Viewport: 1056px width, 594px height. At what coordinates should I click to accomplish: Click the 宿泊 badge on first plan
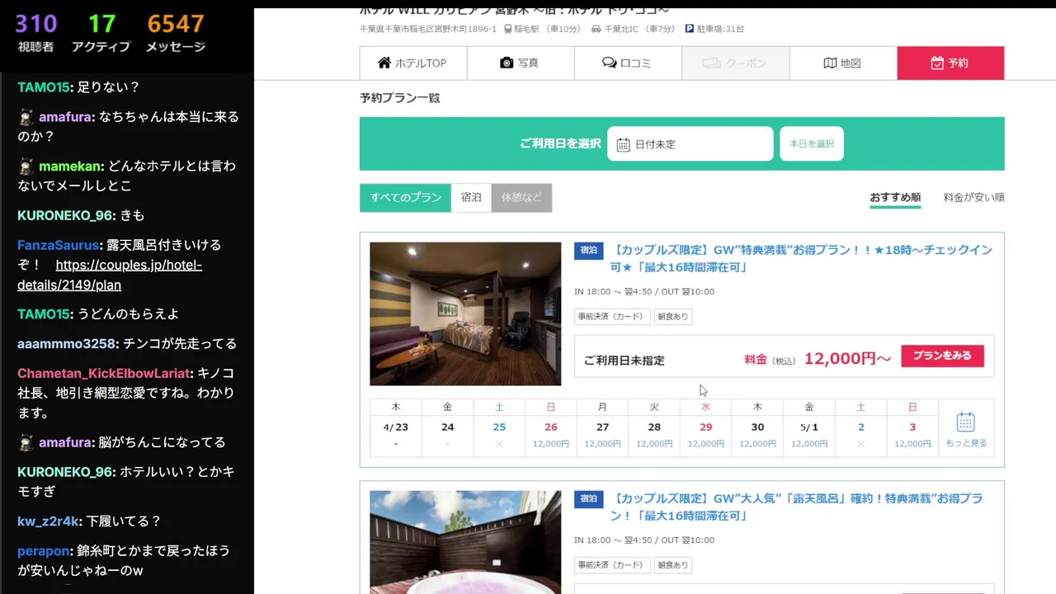click(x=589, y=250)
